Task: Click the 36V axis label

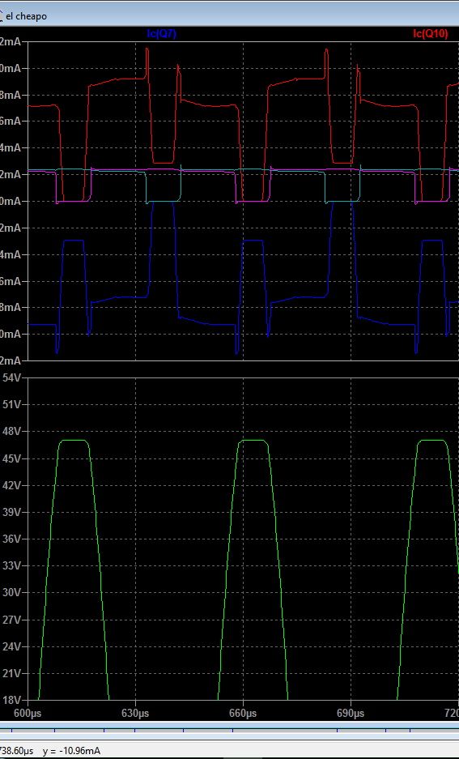Action: click(x=11, y=539)
